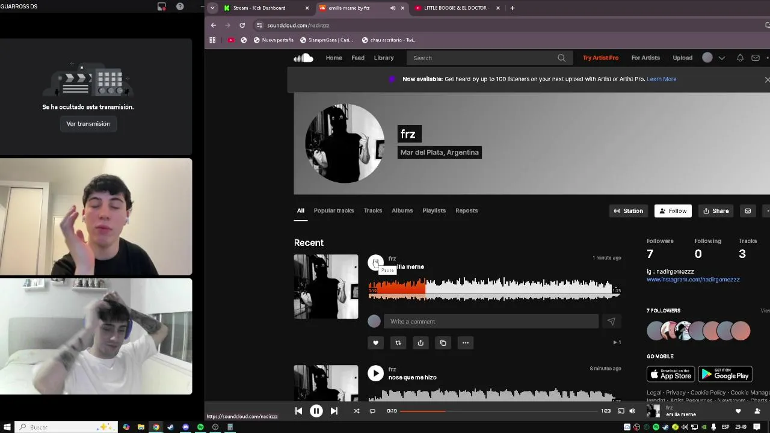Click the emilia mame waveform to seek
Image resolution: width=770 pixels, height=433 pixels.
(494, 289)
